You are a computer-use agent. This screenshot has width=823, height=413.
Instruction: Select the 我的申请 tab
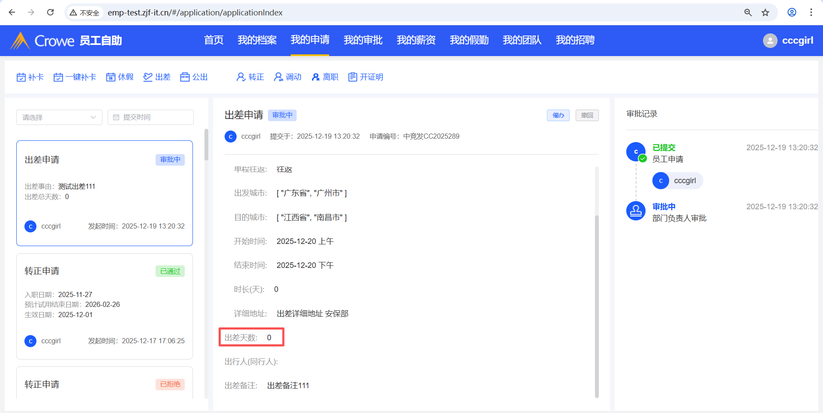pyautogui.click(x=310, y=40)
